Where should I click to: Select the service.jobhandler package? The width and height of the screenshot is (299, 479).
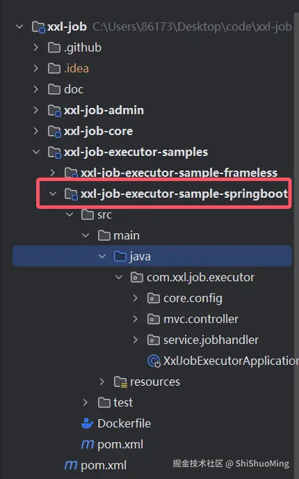(x=211, y=340)
